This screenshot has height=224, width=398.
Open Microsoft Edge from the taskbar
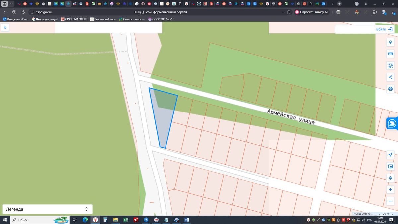[85, 220]
